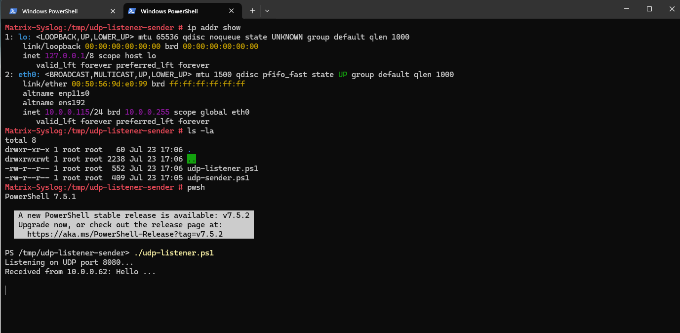The width and height of the screenshot is (680, 333).
Task: Maximize the terminal window
Action: pos(649,9)
